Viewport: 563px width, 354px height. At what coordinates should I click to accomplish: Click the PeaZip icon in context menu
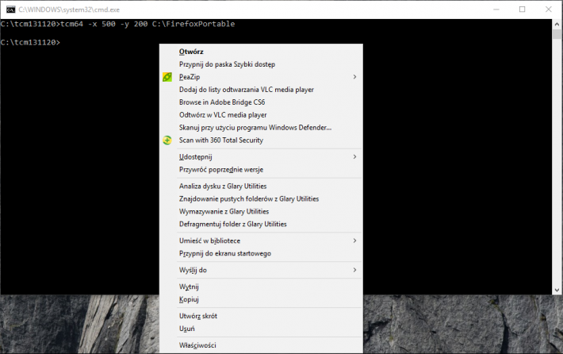pos(167,77)
